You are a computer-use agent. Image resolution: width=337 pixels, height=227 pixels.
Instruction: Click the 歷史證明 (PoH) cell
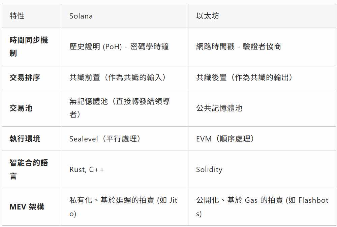[x=119, y=46]
